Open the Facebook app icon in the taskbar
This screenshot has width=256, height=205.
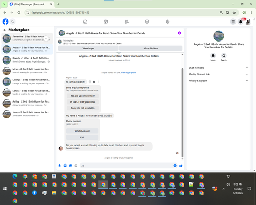(x=35, y=193)
